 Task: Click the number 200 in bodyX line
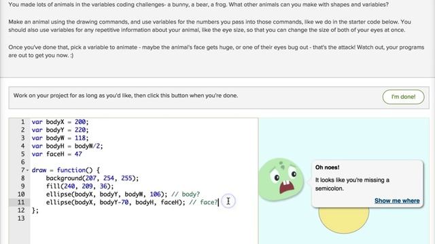tap(80, 122)
